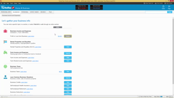Image resolution: width=174 pixels, height=98 pixels.
Task: Switch to STATE TAXES tab
Action: tap(34, 12)
